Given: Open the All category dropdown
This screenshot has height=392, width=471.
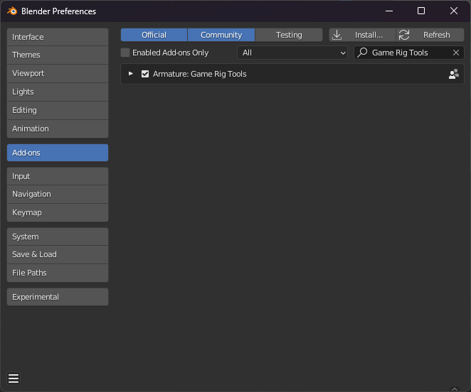Looking at the screenshot, I should tap(292, 53).
